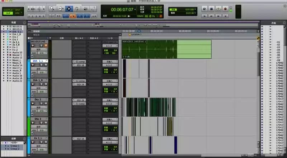This screenshot has width=287, height=158.
Task: Open C1 comp insert on DIA 1_L
Action: point(79,62)
